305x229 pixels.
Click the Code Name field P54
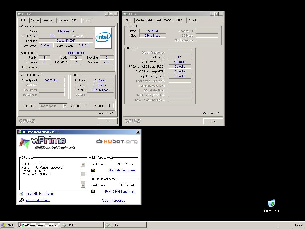coord(53,36)
